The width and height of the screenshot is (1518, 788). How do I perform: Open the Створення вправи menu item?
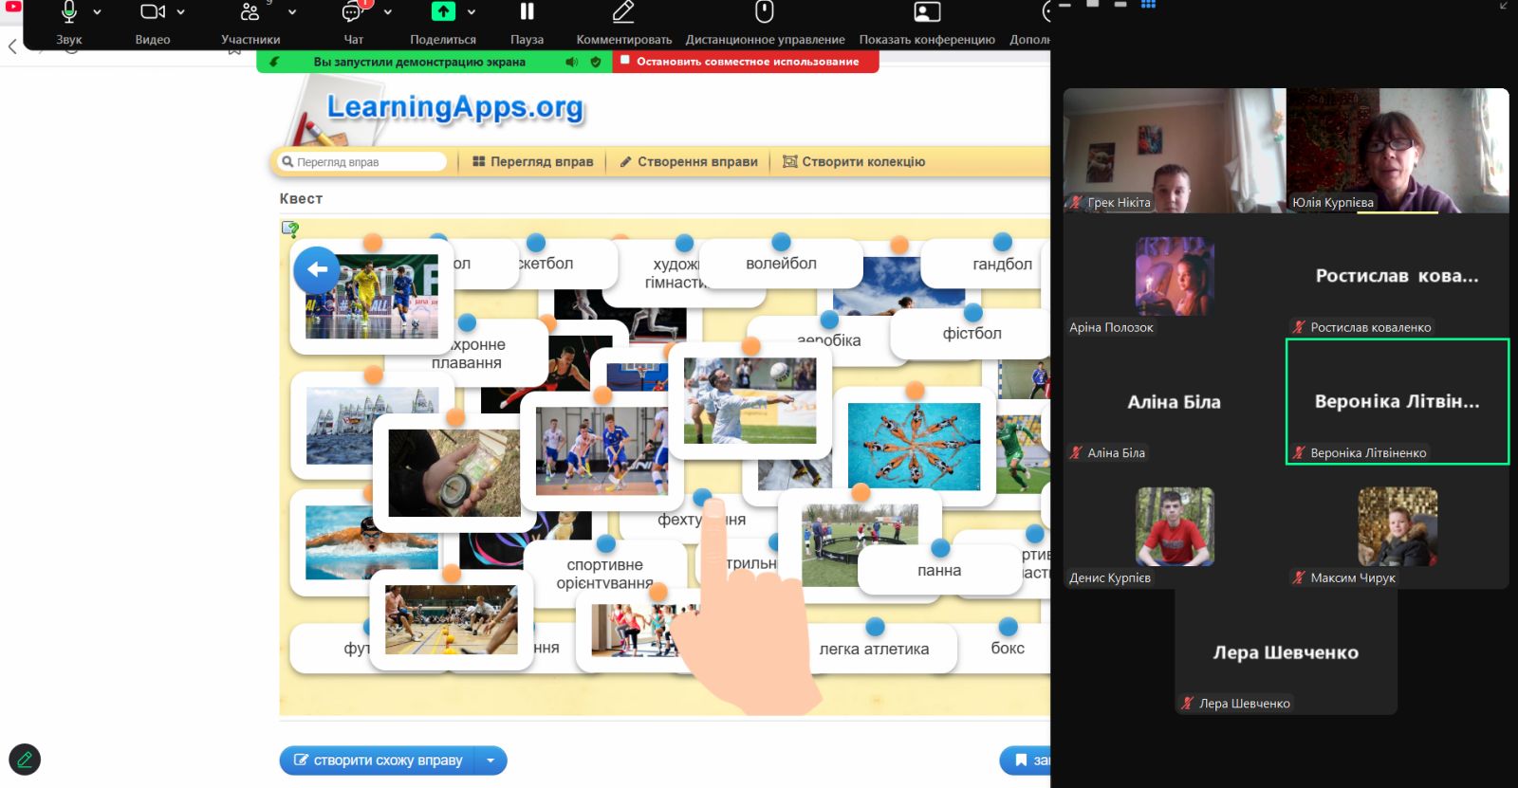pos(688,162)
